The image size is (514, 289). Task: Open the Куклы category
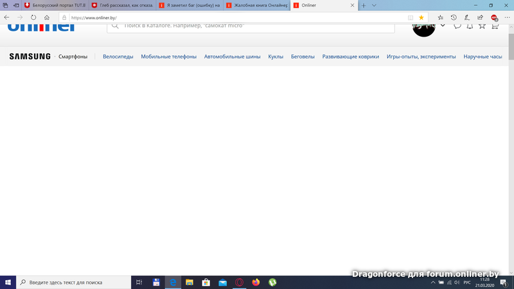[x=276, y=57]
